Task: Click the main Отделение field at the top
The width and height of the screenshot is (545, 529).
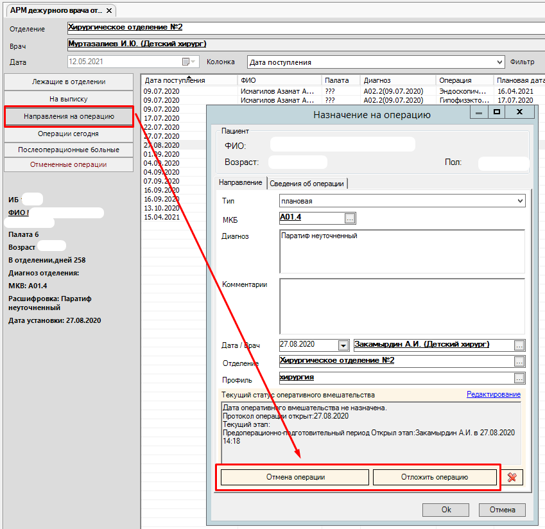Action: [x=306, y=28]
